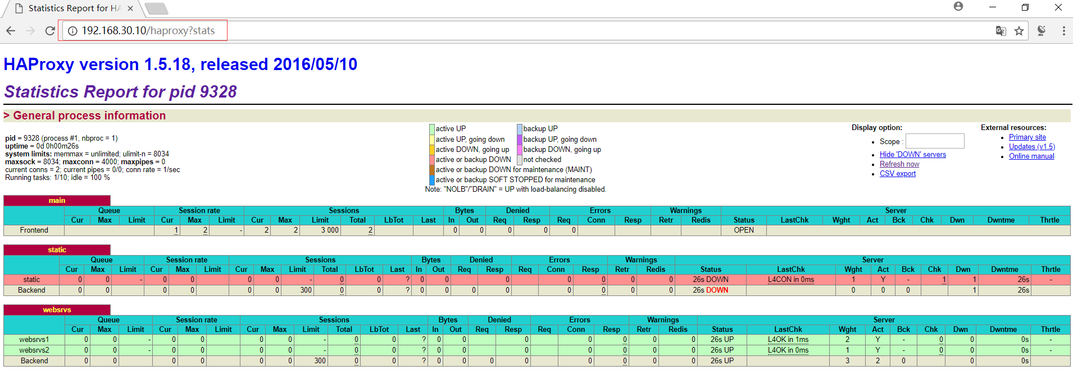Click 'L4CON in 0ms' in static row
Screen dimensions: 1073x370
point(791,280)
